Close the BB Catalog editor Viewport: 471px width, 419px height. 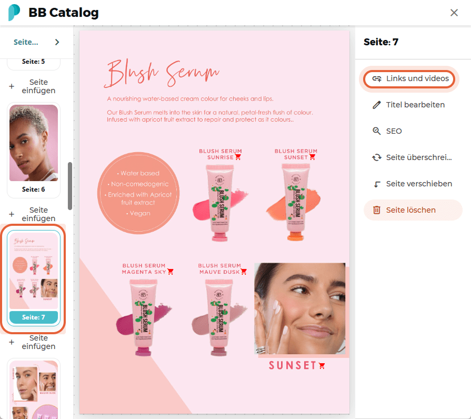(454, 13)
